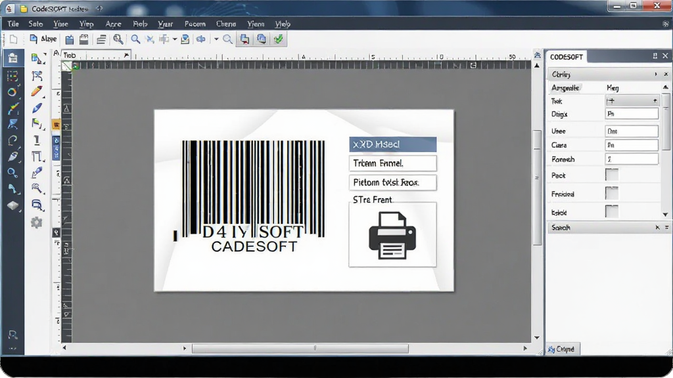Viewport: 673px width, 378px height.
Task: Select the CADESOFT text on label
Action: point(254,247)
